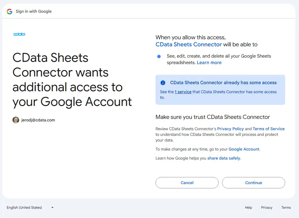Open the share data safely link
The width and height of the screenshot is (299, 218).
pyautogui.click(x=224, y=158)
